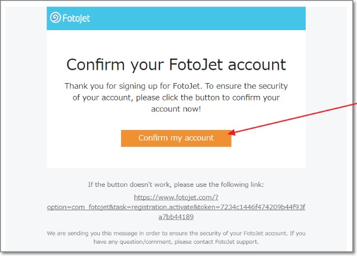
Task: Click the FotoJet spiral logo icon
Action: [x=55, y=18]
